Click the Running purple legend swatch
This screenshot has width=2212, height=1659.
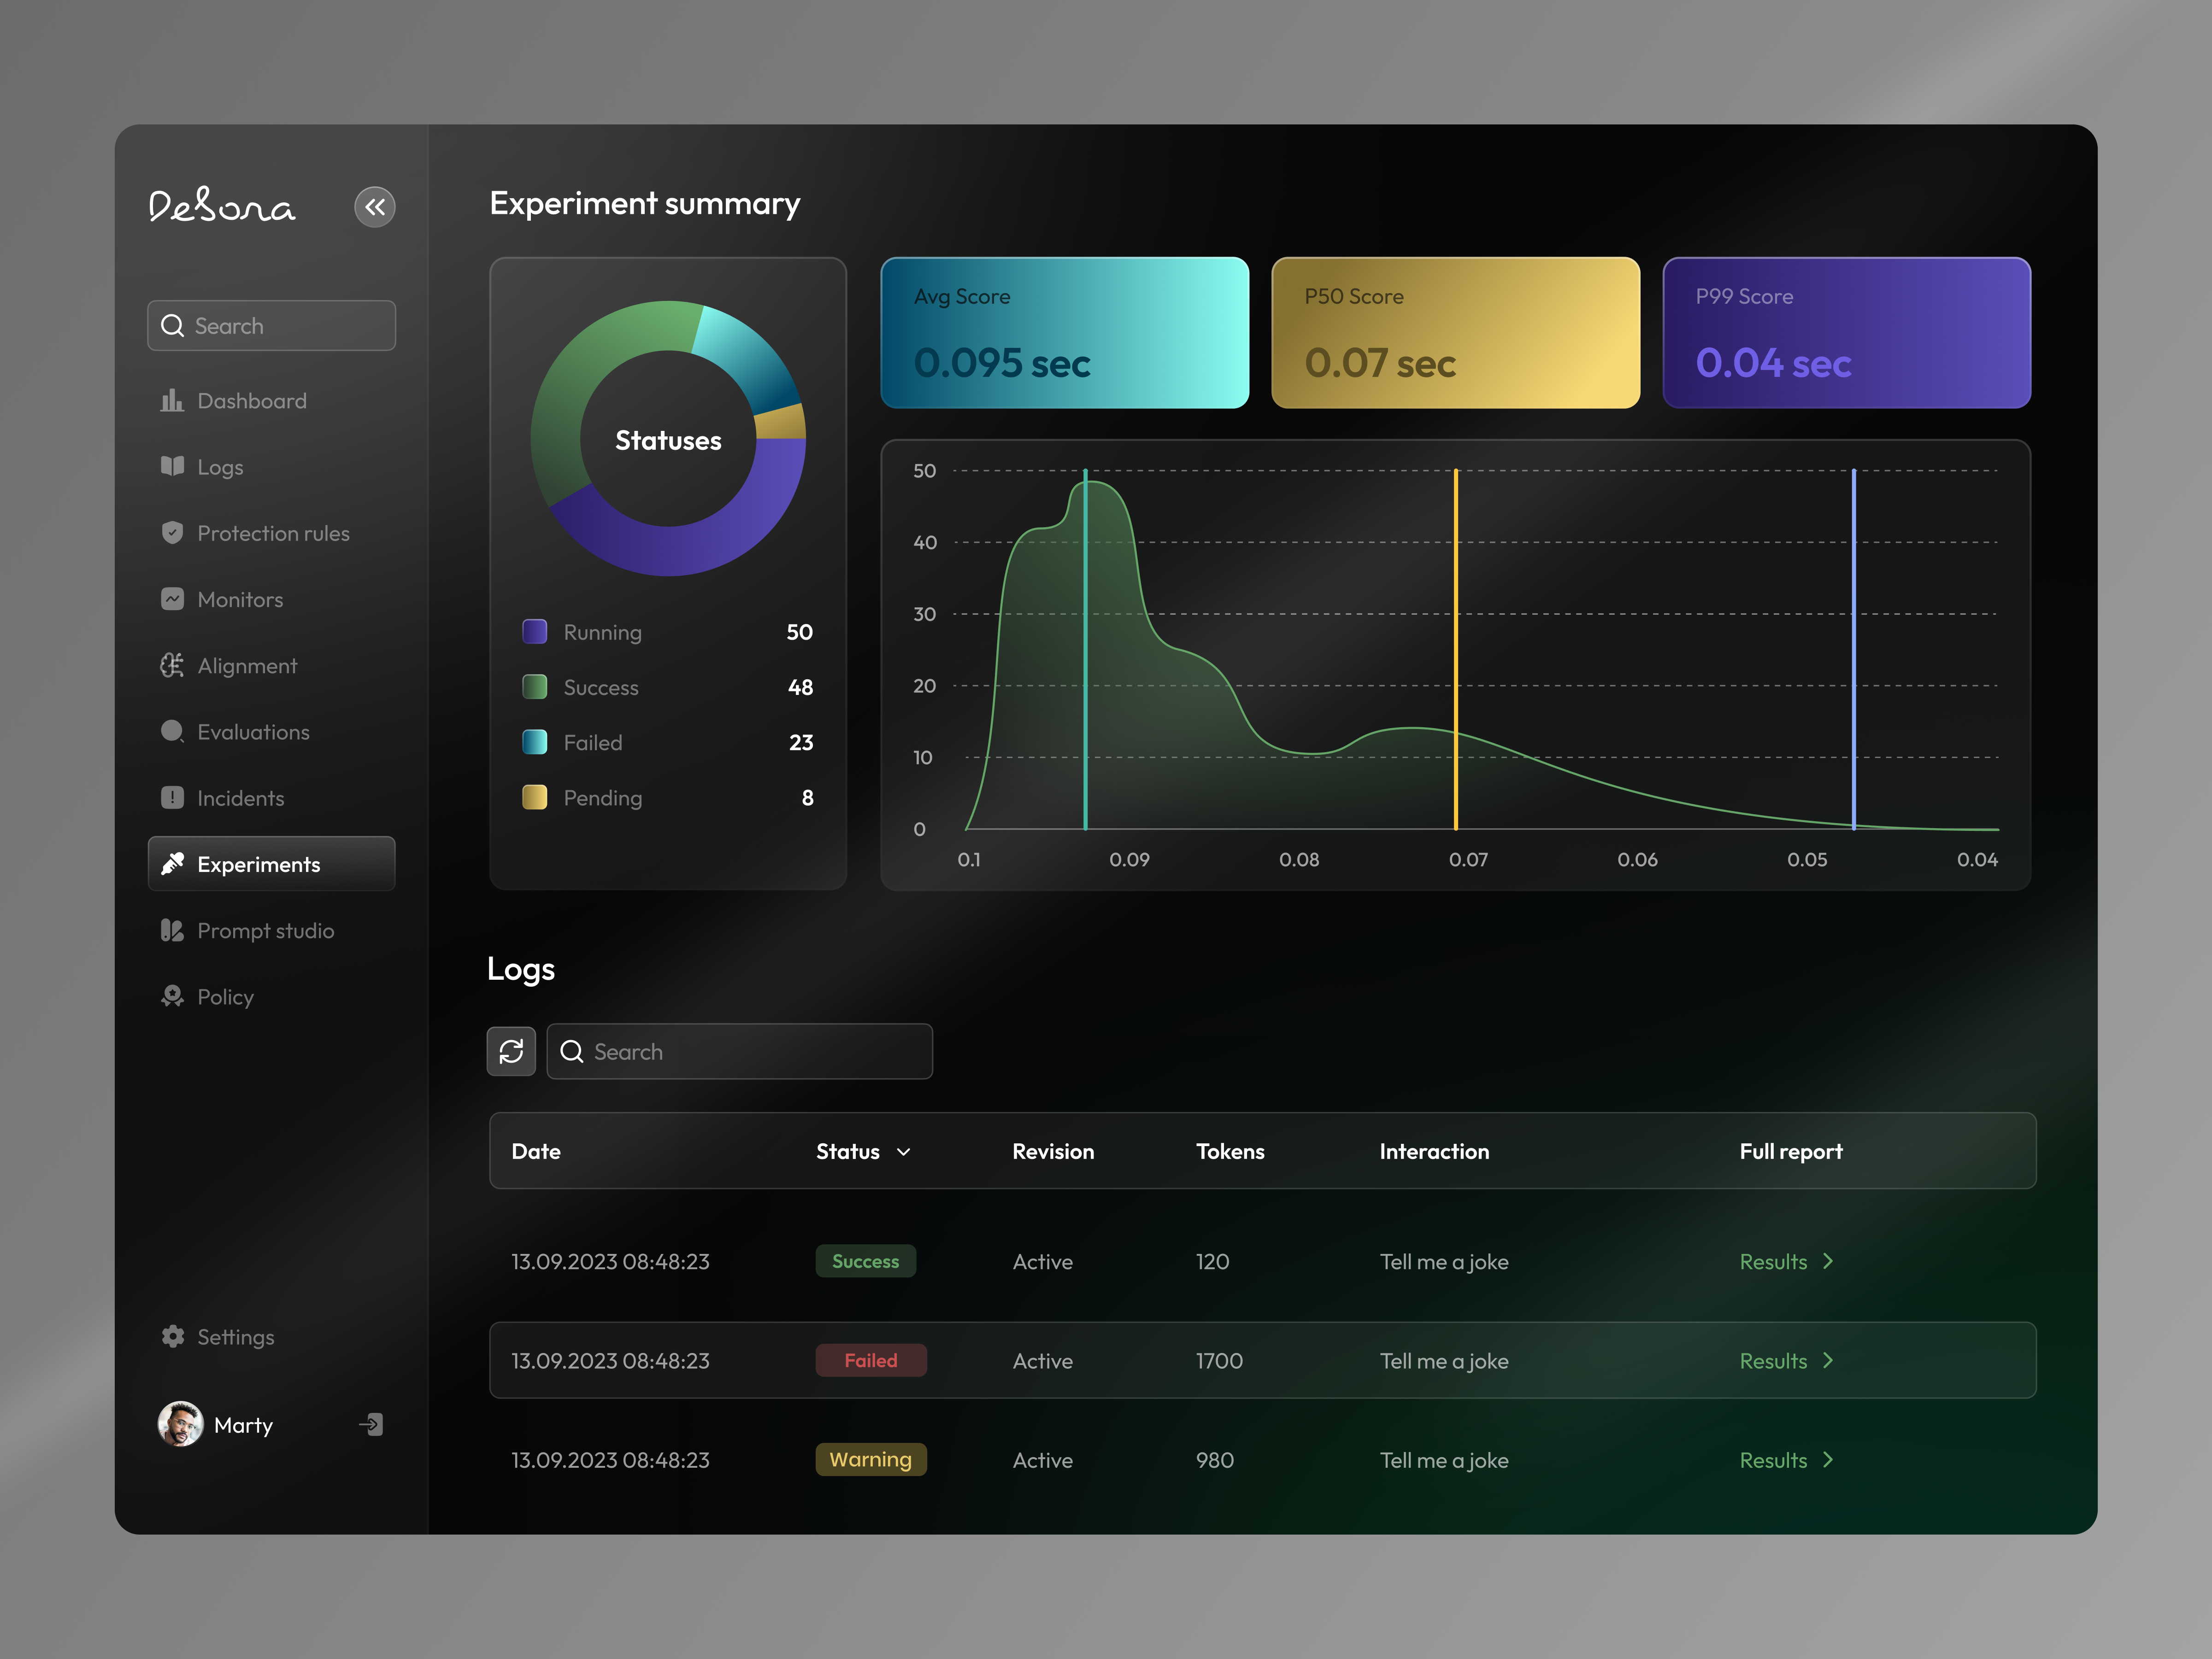535,632
